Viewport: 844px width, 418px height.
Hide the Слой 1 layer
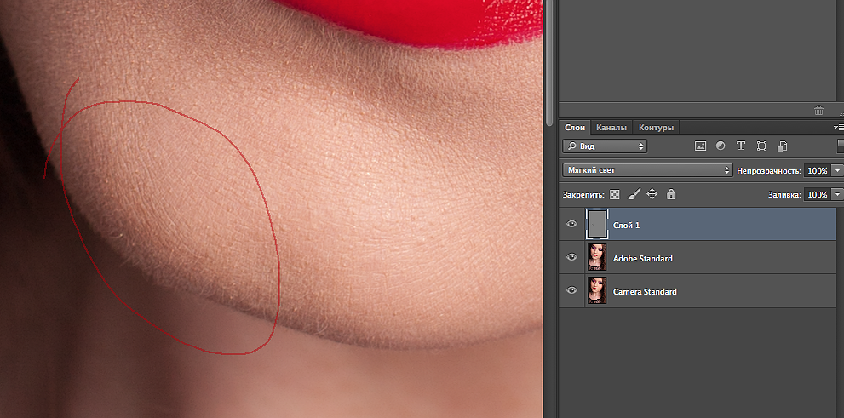pyautogui.click(x=571, y=224)
